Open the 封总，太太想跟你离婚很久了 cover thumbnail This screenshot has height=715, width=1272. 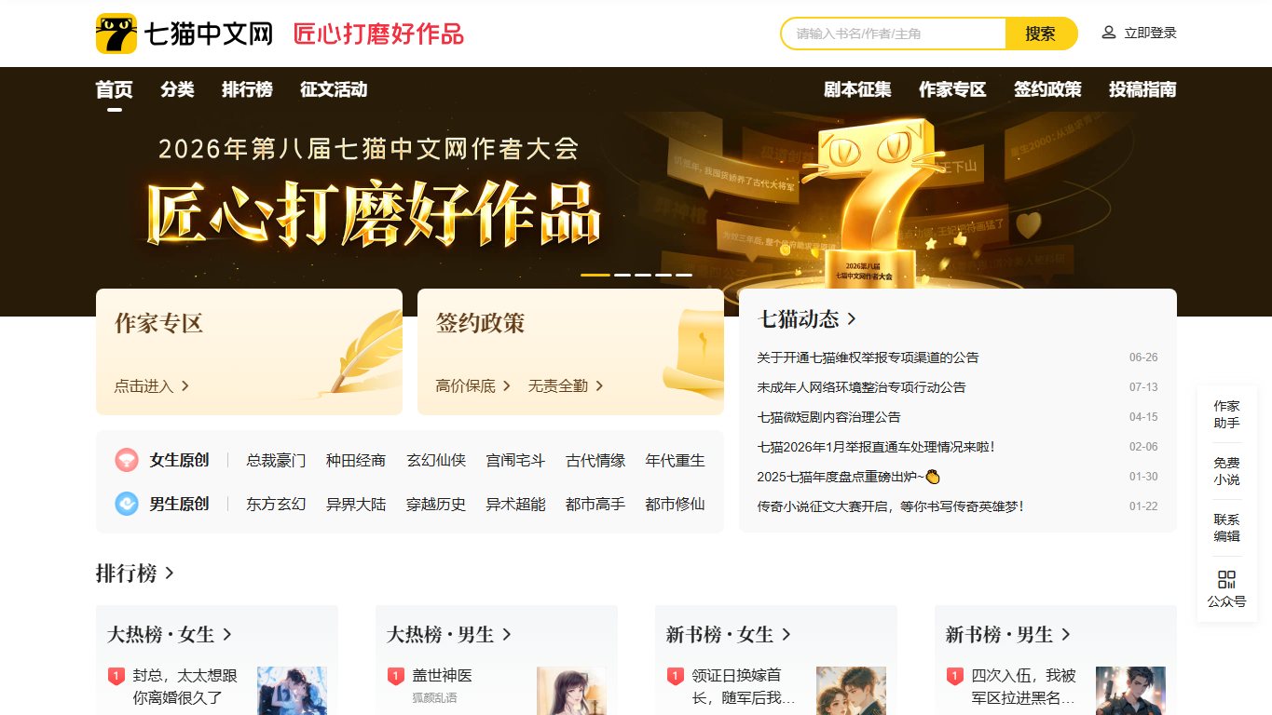pos(292,691)
